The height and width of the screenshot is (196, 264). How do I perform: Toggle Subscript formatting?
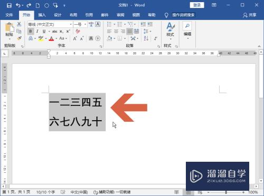click(61, 32)
